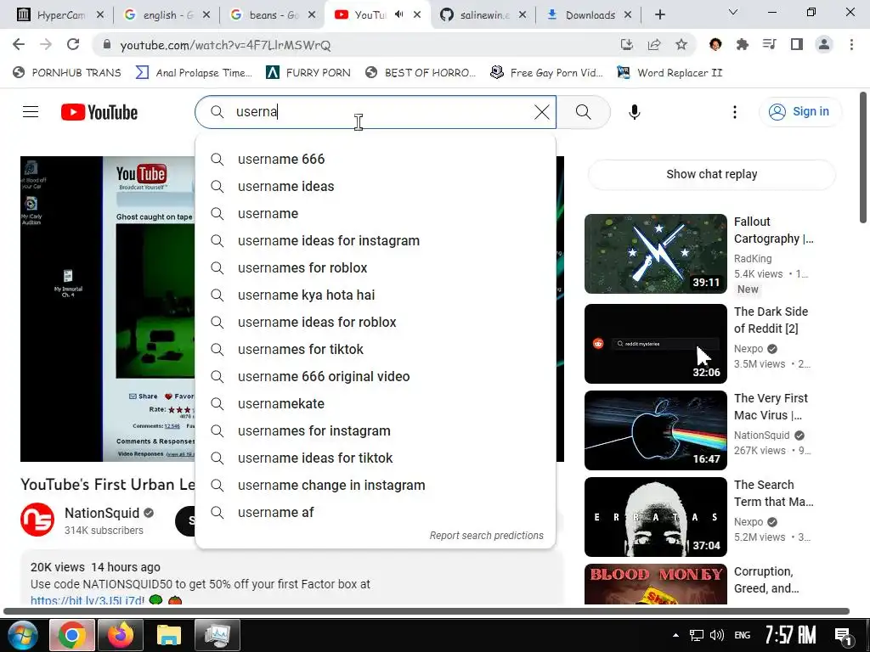Open the Extensions puzzle icon
The image size is (870, 652).
[743, 44]
